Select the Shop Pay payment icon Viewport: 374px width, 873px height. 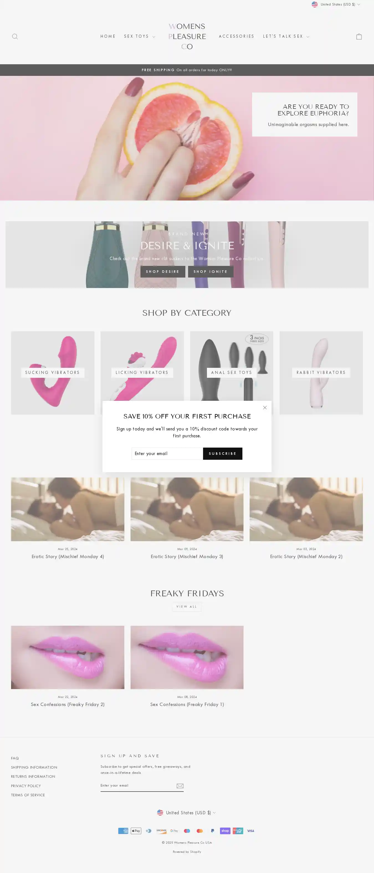pos(225,831)
